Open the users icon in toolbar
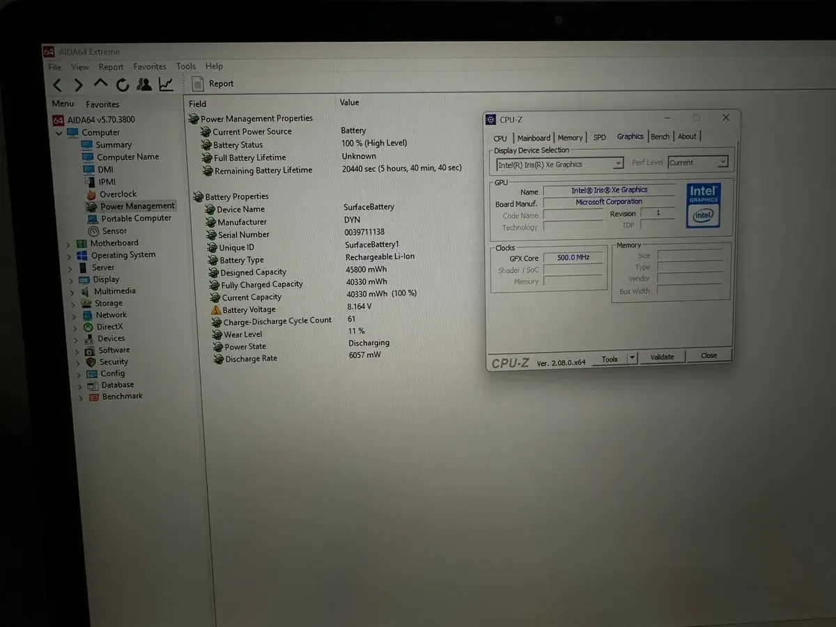Screen dimensions: 836x627 tap(144, 84)
